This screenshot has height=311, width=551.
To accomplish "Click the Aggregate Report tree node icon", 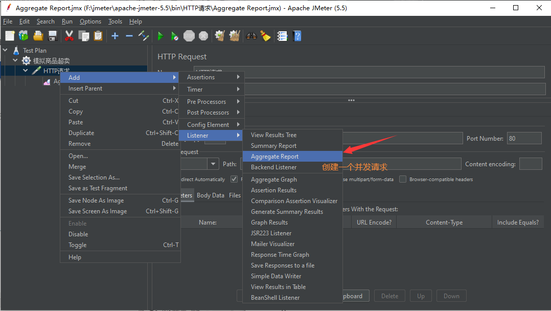I will click(x=47, y=82).
